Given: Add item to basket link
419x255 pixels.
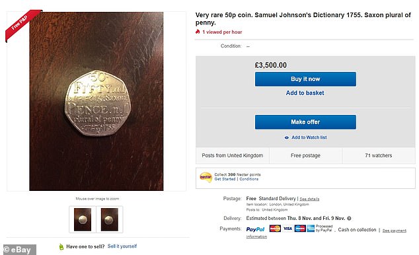Looking at the screenshot, I should 305,93.
